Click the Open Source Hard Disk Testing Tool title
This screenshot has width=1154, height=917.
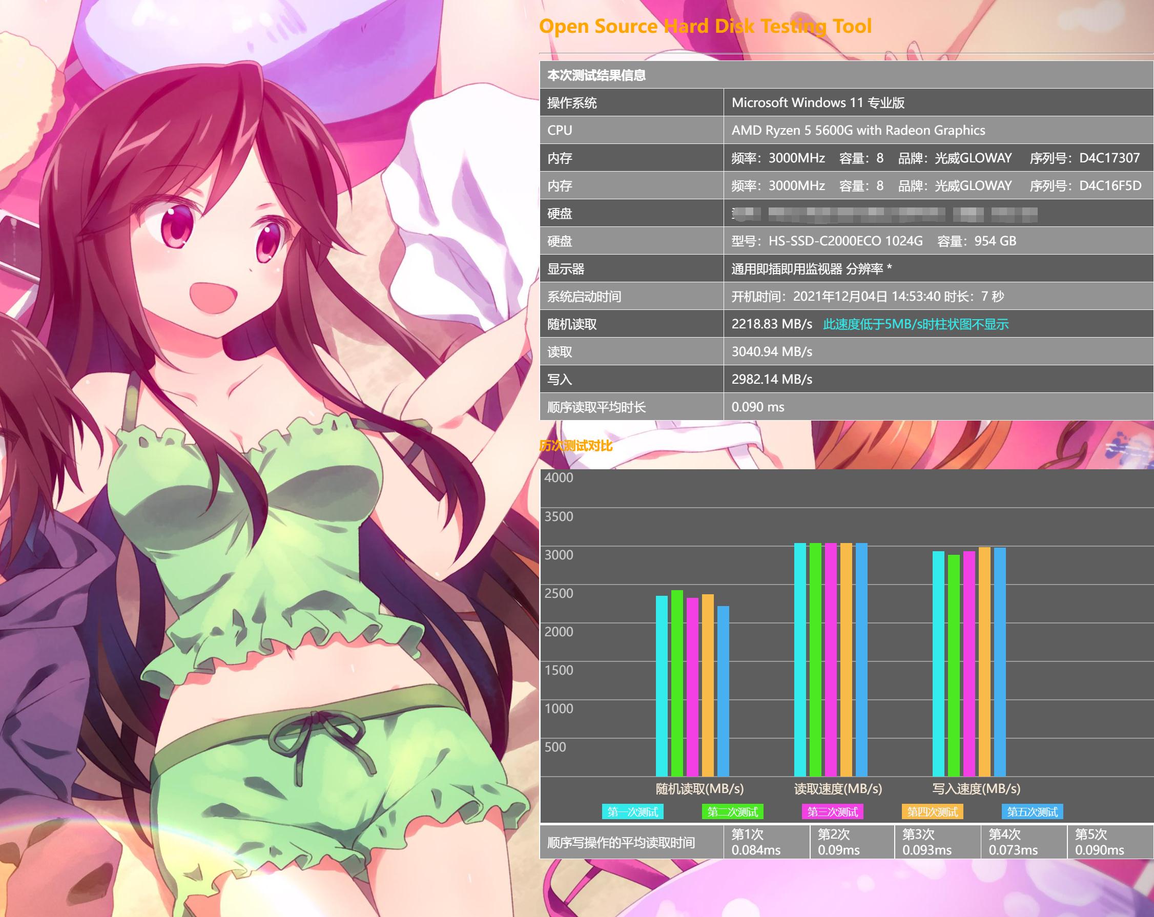pos(705,26)
